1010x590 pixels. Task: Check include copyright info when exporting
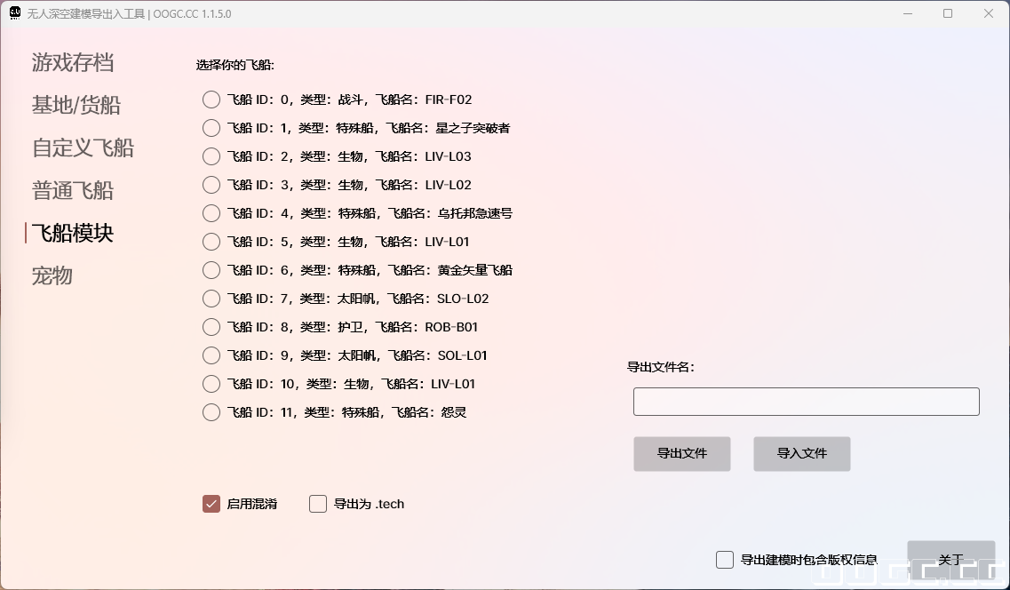tap(724, 560)
